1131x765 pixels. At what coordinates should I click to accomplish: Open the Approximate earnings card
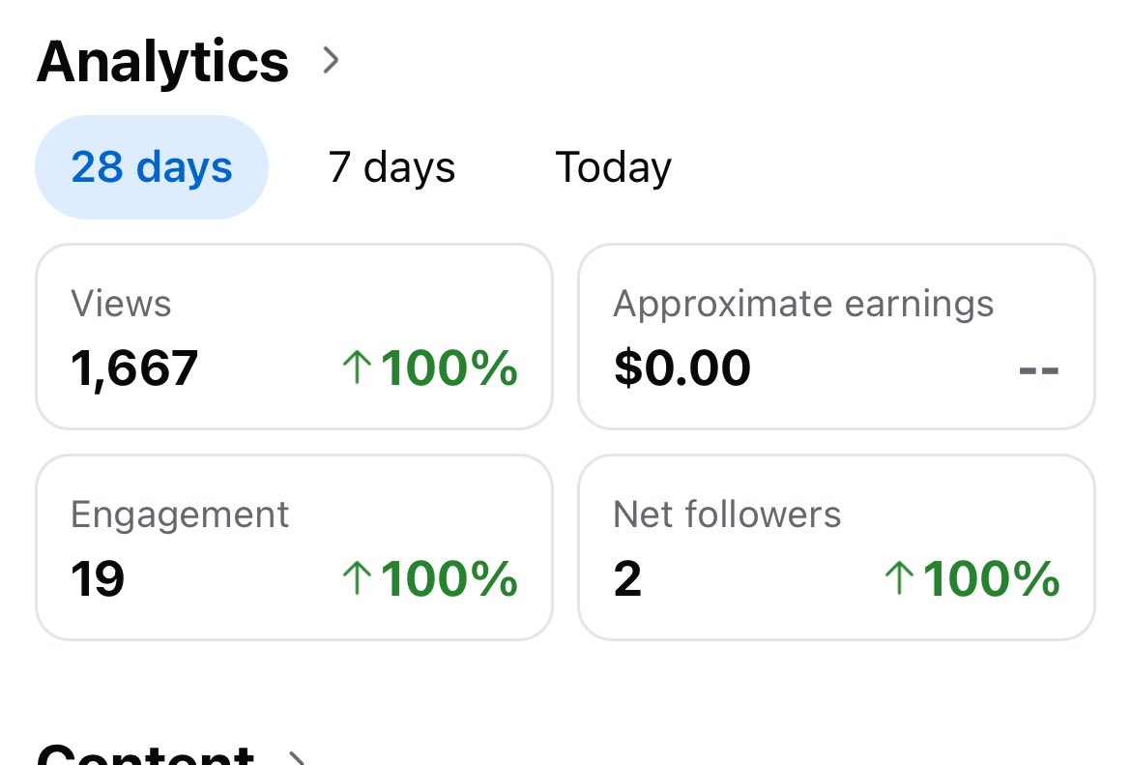click(x=837, y=337)
